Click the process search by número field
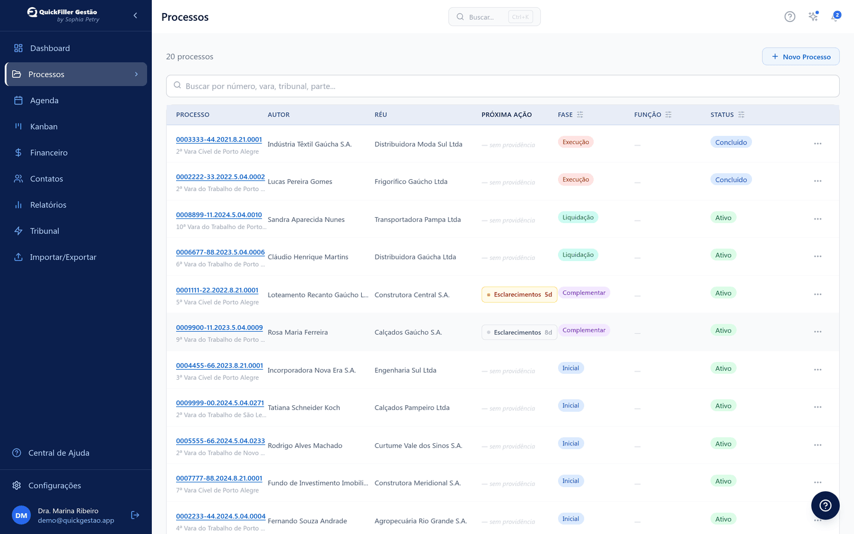 [x=503, y=86]
